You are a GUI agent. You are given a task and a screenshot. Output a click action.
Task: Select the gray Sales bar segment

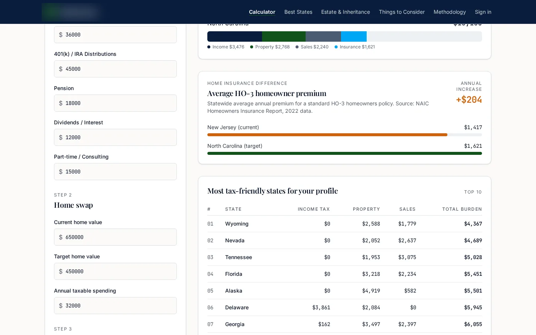pos(323,36)
